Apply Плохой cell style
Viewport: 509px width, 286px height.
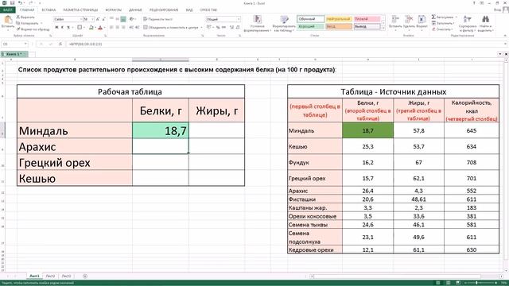pyautogui.click(x=367, y=19)
